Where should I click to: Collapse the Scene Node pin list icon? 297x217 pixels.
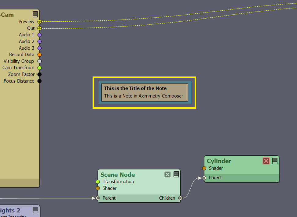(176, 174)
